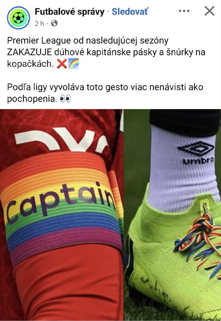Open the green football boot photo
The width and height of the screenshot is (221, 321).
click(x=172, y=215)
